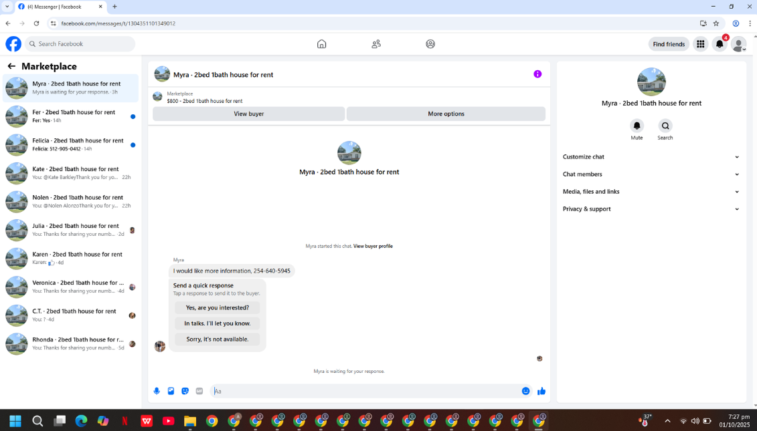Open conversation information purple icon
The image size is (757, 431).
537,74
